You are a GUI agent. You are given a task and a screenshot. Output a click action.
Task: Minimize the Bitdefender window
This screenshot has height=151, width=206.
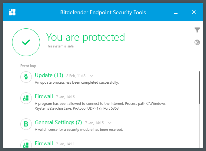click(176, 12)
